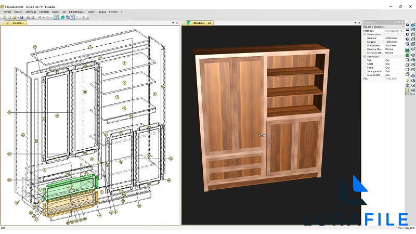This screenshot has width=416, height=234.
Task: Click the overlapping windows icon in top toolbar
Action: tap(68, 17)
